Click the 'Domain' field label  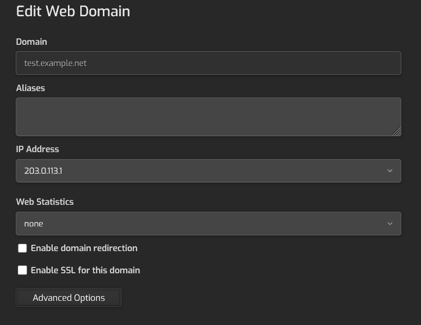(x=32, y=42)
